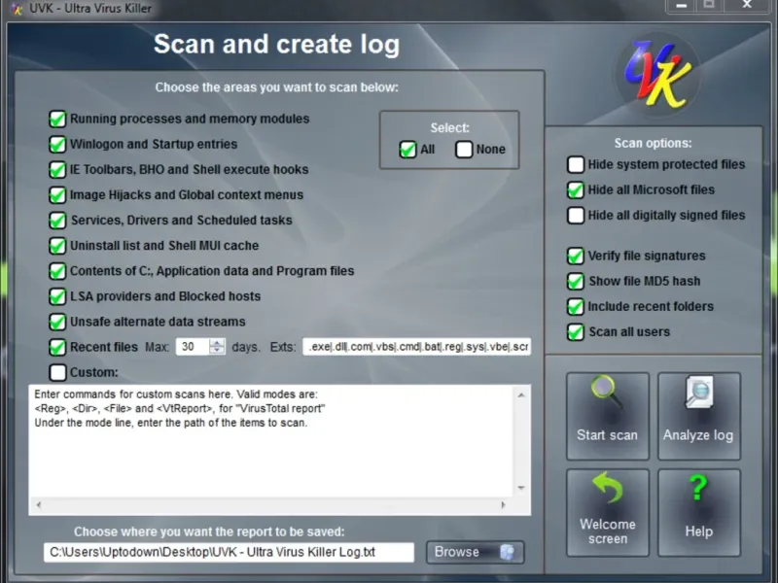Uncheck Unsafe alternate data streams

(57, 322)
